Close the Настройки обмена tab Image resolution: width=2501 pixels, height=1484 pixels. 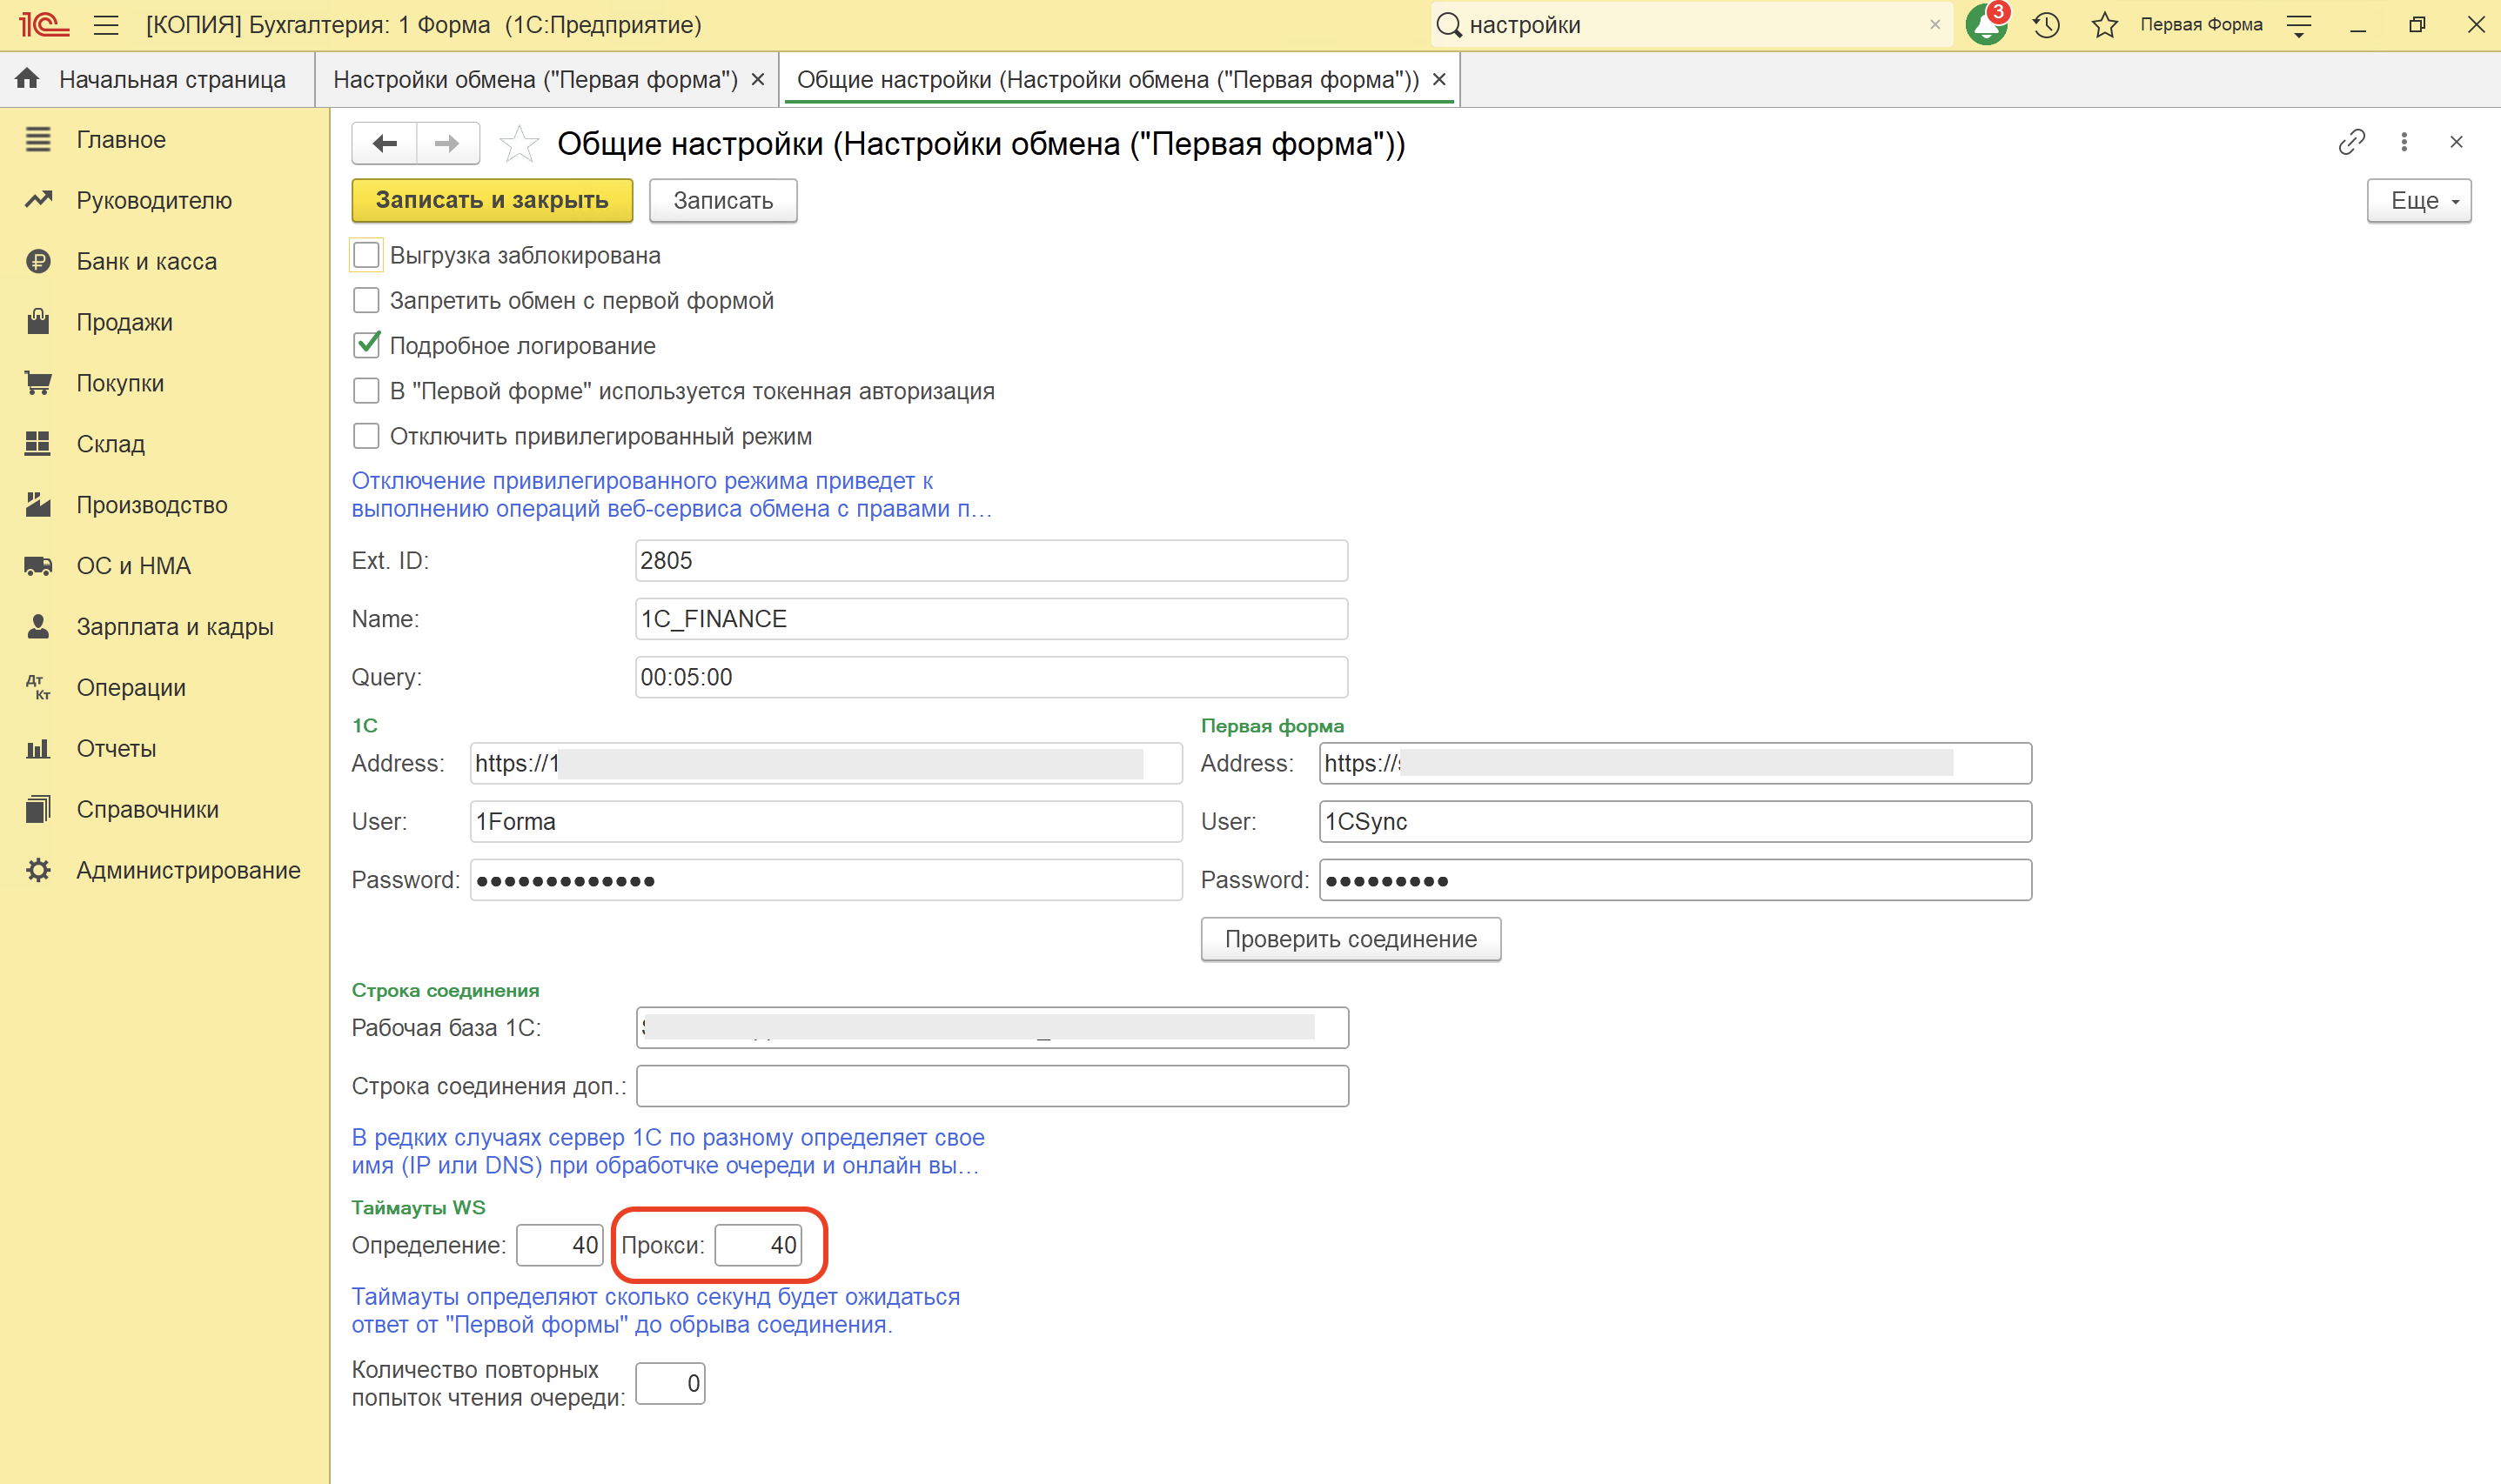pyautogui.click(x=758, y=79)
